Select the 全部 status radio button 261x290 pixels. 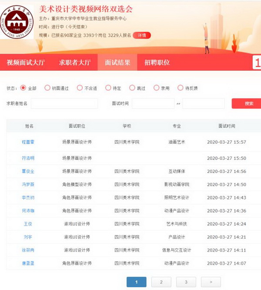point(23,88)
